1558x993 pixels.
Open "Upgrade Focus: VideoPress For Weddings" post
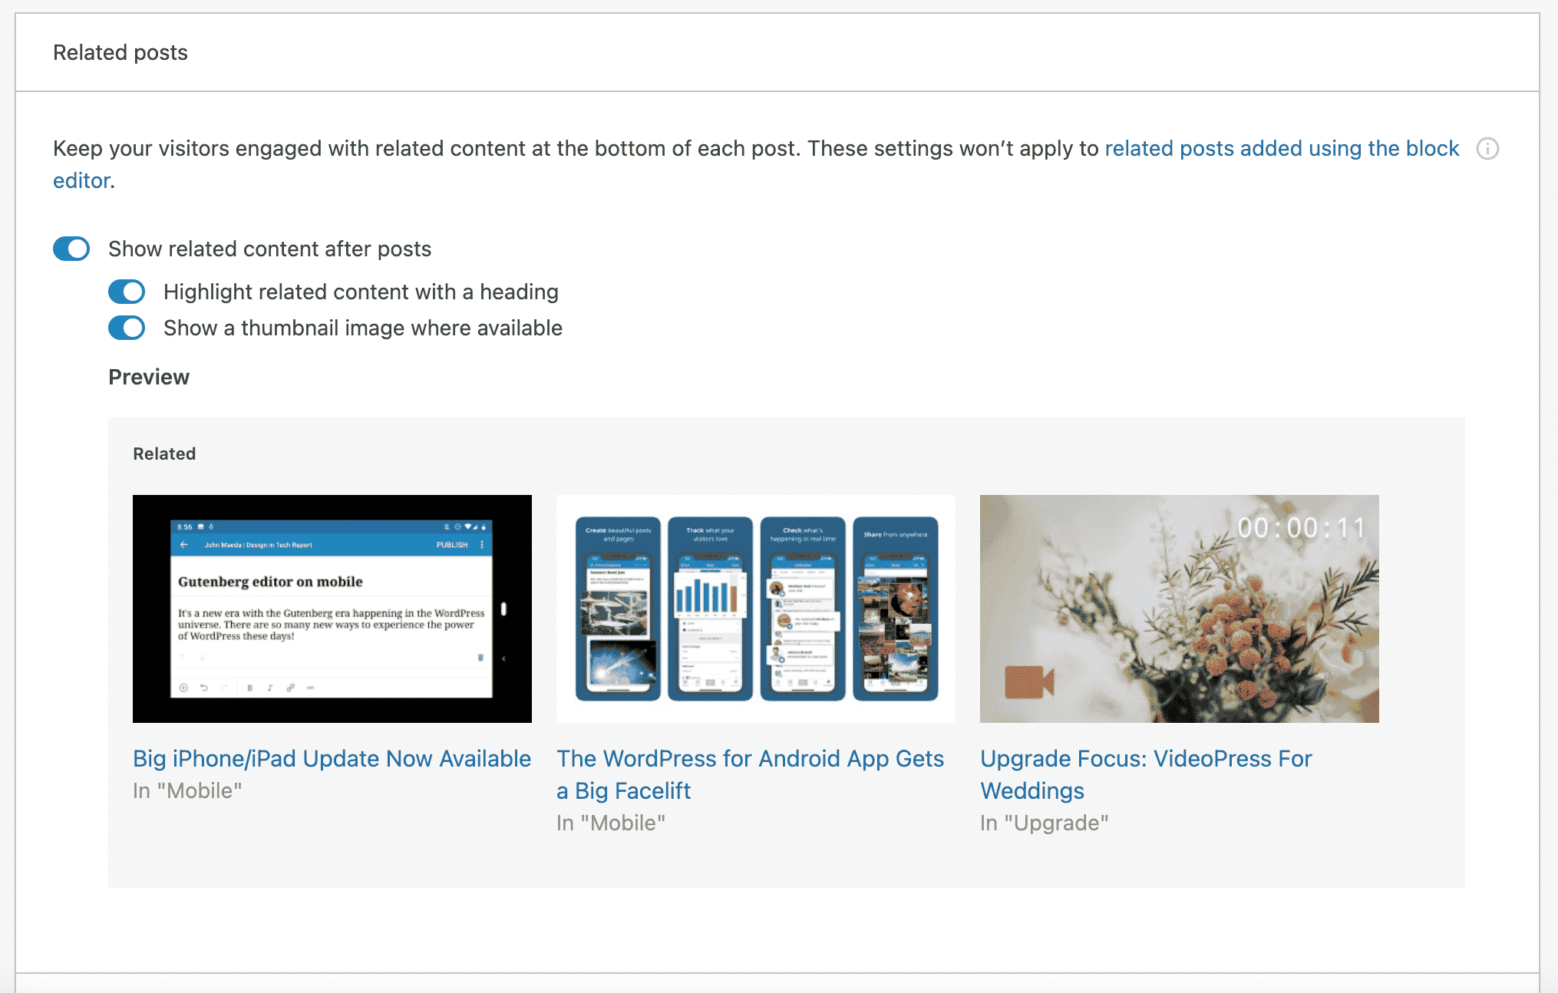(x=1145, y=774)
